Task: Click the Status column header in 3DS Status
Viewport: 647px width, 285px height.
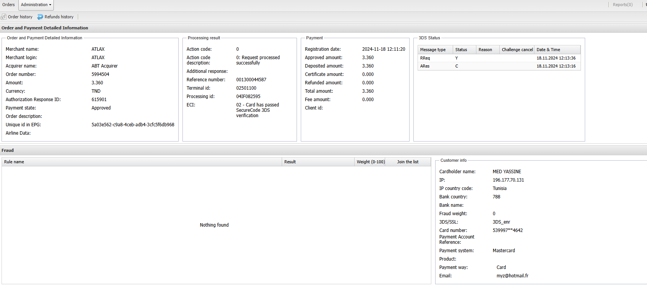Action: [461, 50]
